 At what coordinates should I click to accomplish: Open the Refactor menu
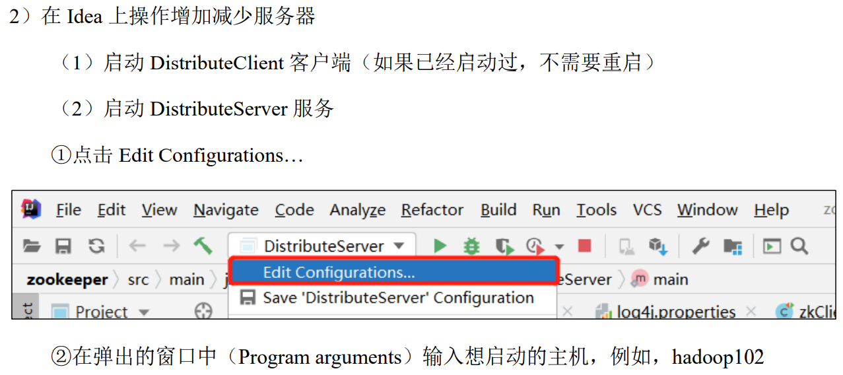[x=432, y=210]
